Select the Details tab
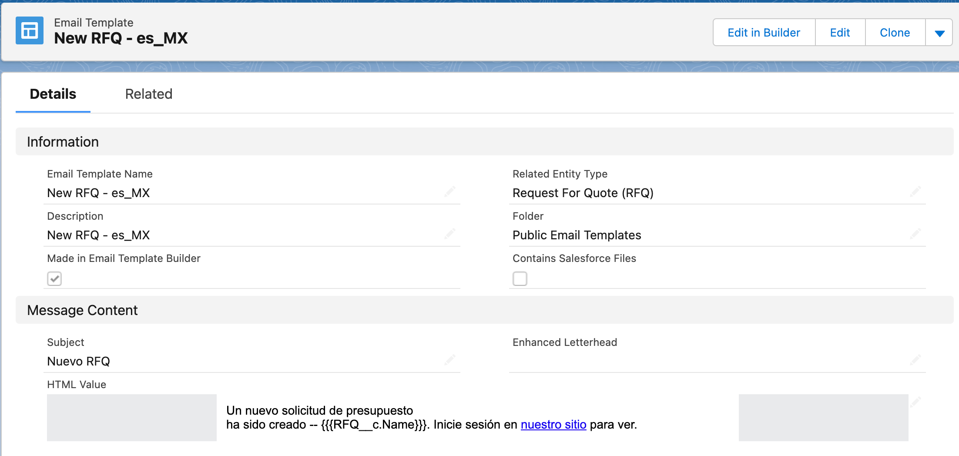The width and height of the screenshot is (959, 456). click(x=53, y=94)
